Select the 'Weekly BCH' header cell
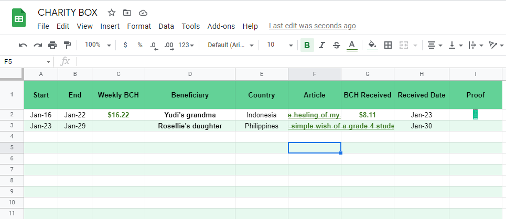 [x=119, y=95]
